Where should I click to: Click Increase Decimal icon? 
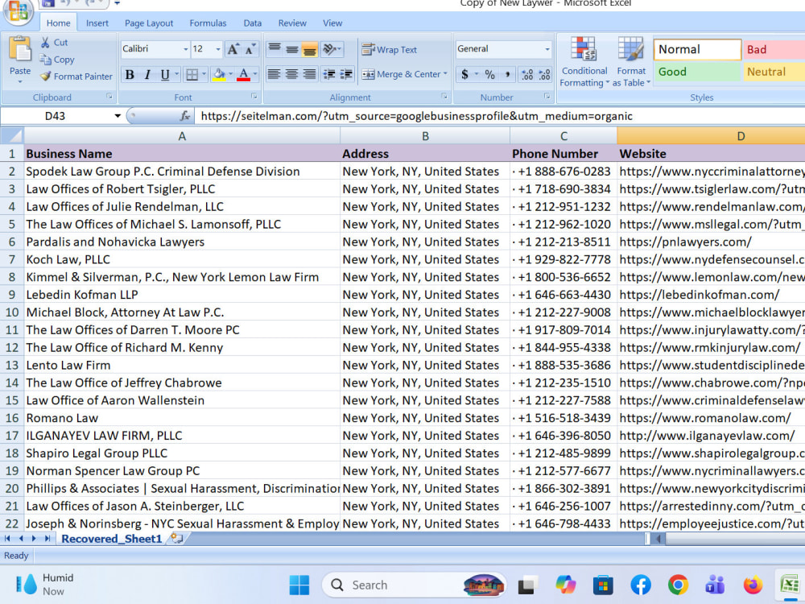(526, 74)
